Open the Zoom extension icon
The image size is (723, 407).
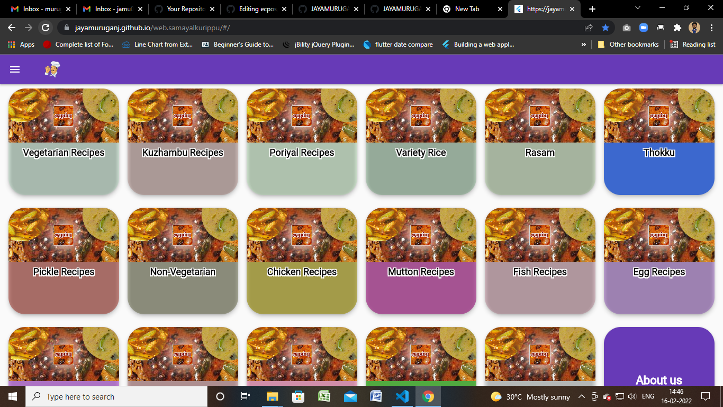[x=644, y=28]
